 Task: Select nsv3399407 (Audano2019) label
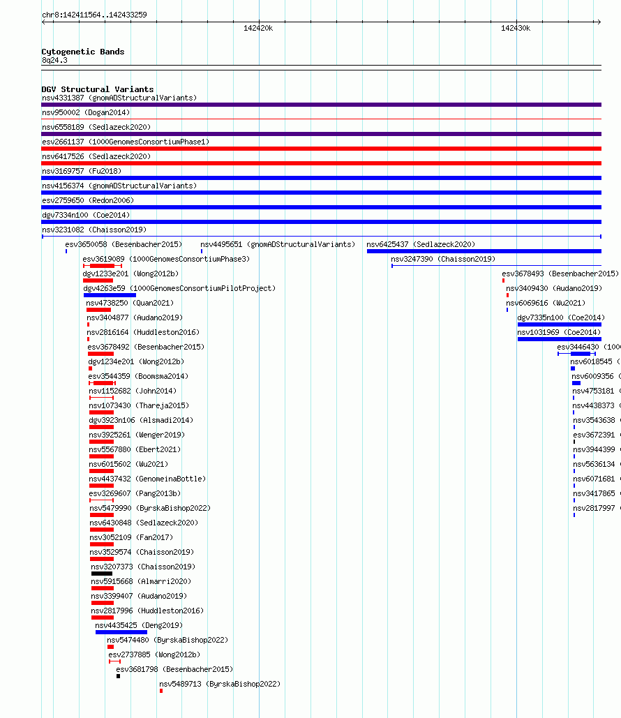click(x=140, y=596)
